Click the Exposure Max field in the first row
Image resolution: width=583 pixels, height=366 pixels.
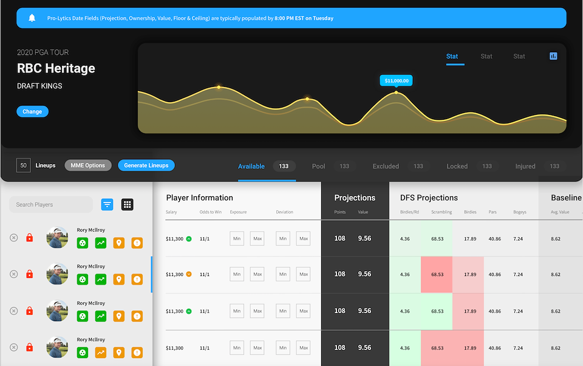(257, 239)
